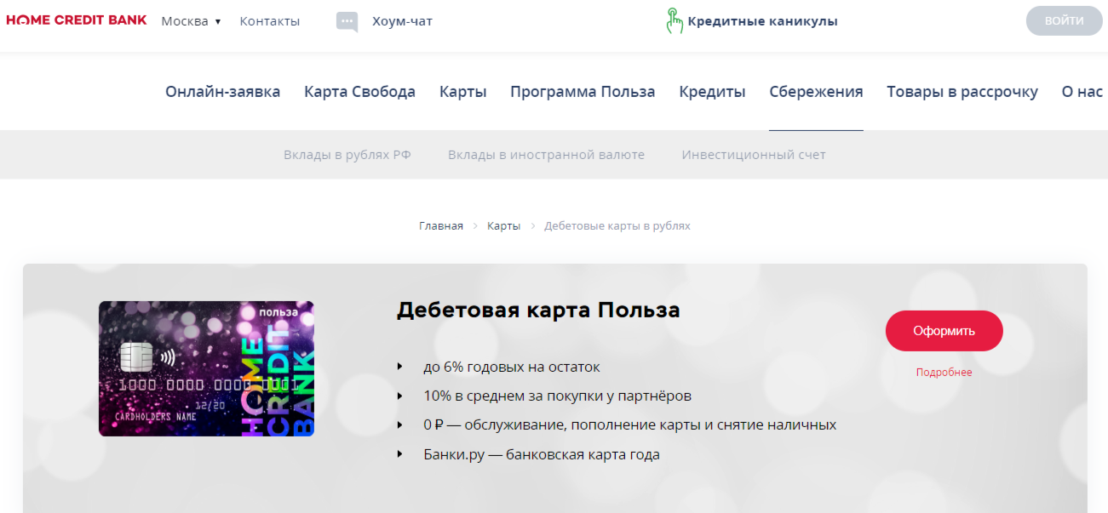1108x513 pixels.
Task: Go to Главная breadcrumb
Action: coord(441,225)
